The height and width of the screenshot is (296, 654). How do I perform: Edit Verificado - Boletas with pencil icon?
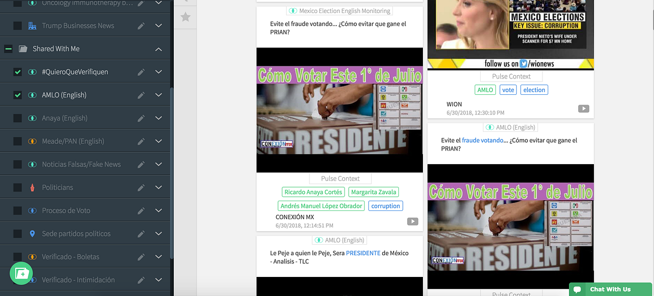[x=141, y=256]
